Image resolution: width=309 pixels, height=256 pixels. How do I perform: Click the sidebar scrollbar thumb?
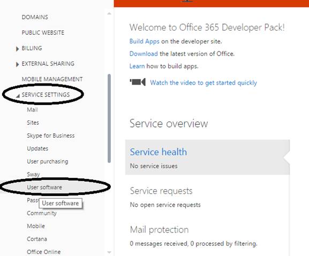coord(109,118)
